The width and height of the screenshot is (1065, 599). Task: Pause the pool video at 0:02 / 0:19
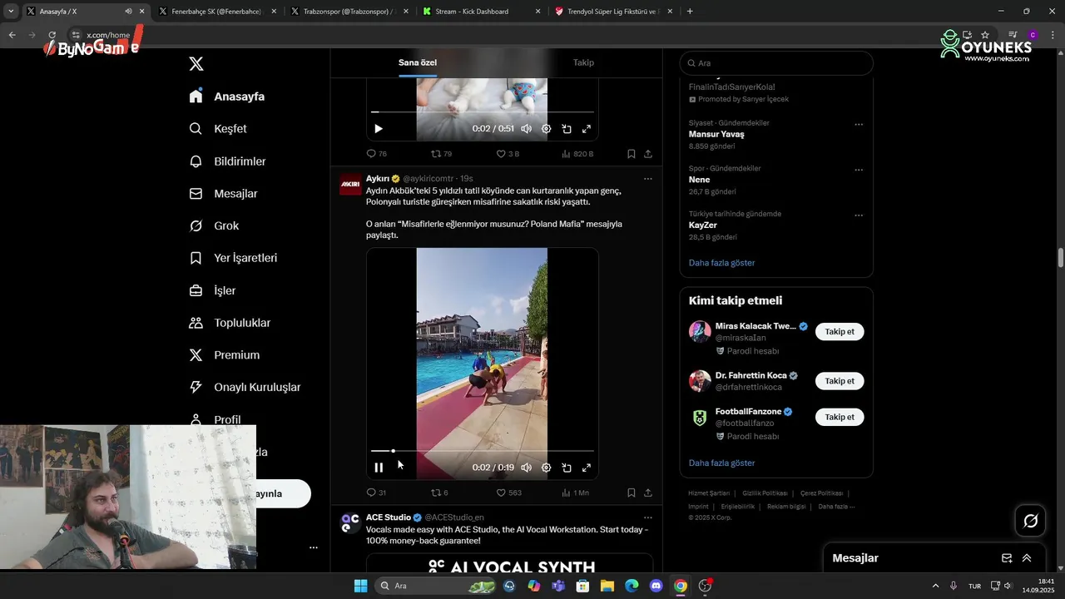point(379,468)
